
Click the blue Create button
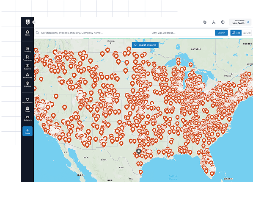click(27, 131)
